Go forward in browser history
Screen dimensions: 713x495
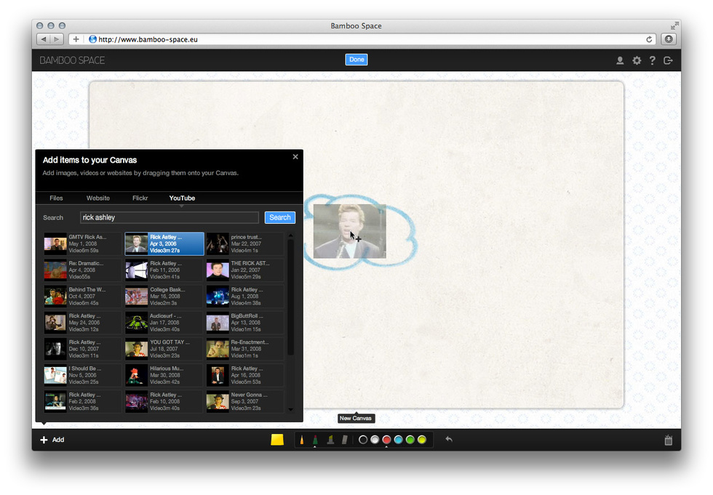click(57, 39)
